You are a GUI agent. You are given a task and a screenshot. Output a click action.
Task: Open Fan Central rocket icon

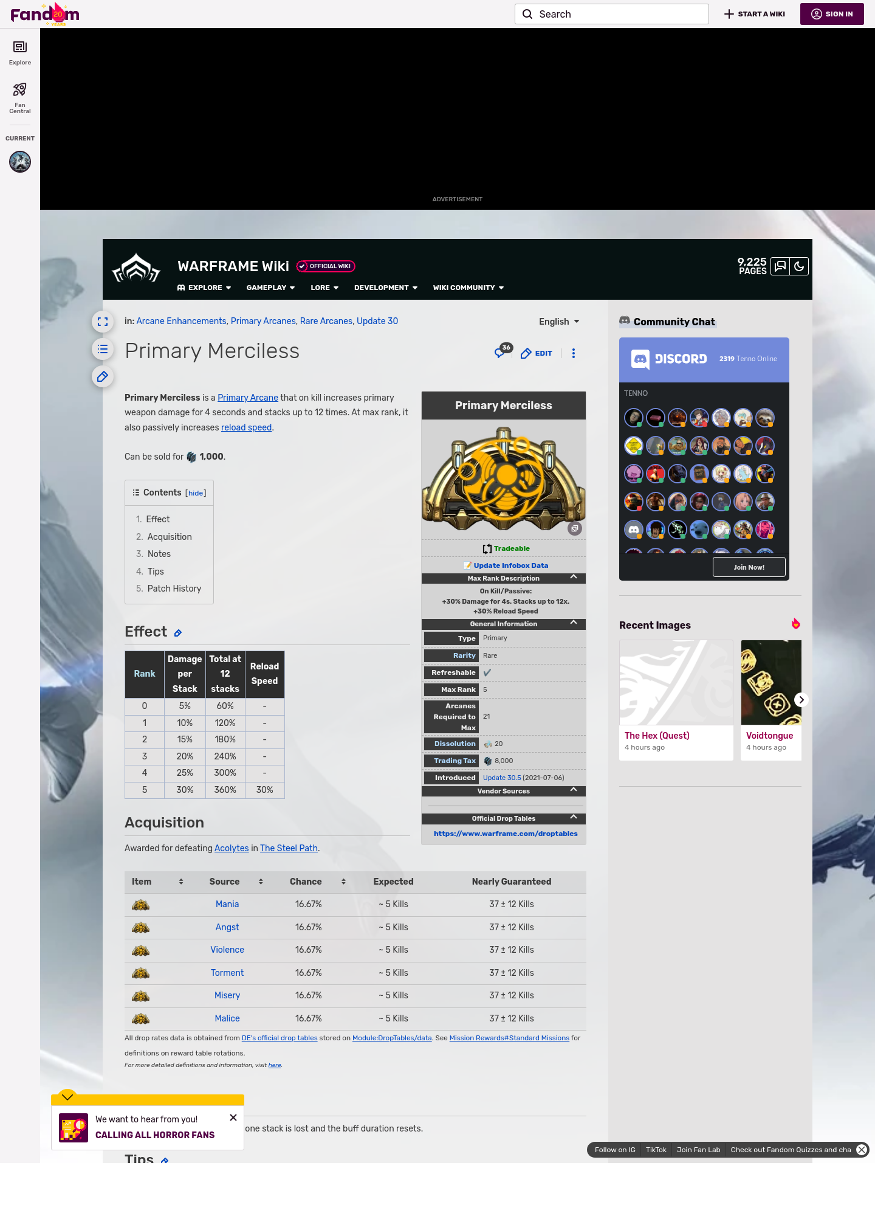20,98
